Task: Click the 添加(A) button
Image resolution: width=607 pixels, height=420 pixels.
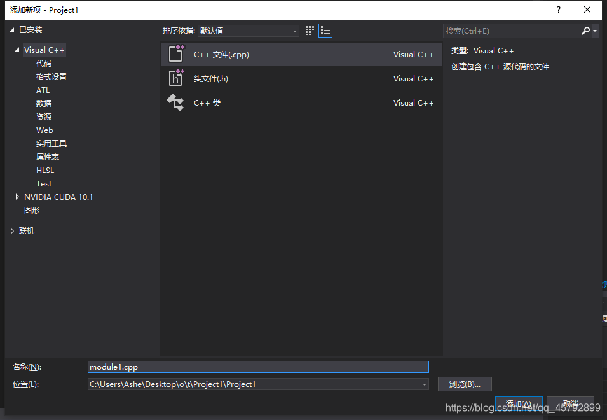Action: coord(519,403)
